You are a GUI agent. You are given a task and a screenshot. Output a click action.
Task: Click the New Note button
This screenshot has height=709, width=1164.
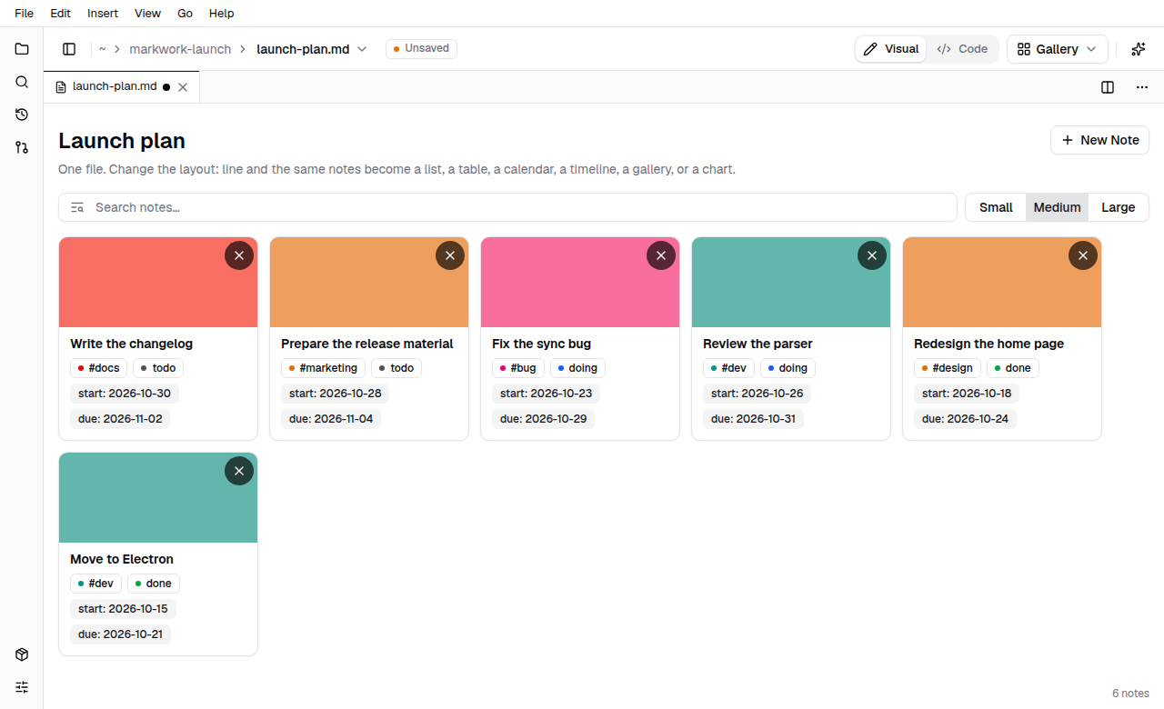[1100, 140]
